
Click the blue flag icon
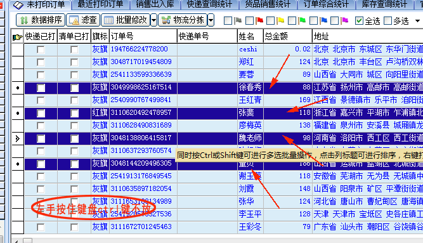323,20
